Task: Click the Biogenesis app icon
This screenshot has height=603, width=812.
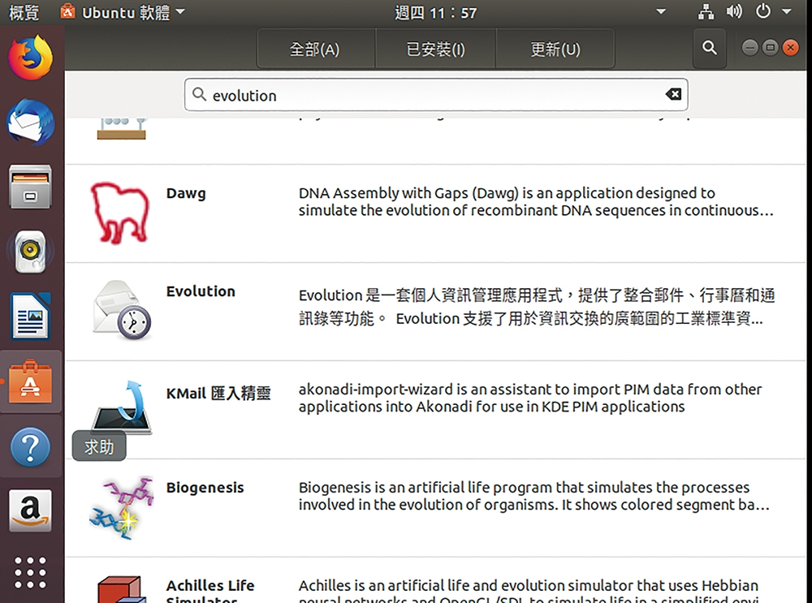Action: 121,508
